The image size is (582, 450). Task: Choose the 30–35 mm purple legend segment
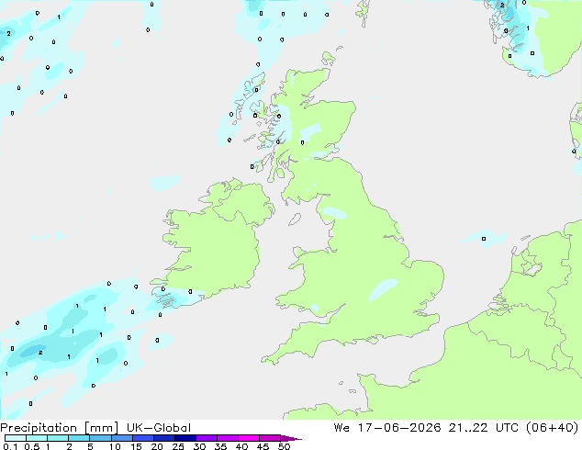click(206, 438)
